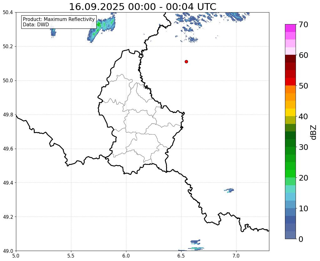The width and height of the screenshot is (320, 261).
Task: Pick the yellow 40 dBZ colorbar segment
Action: point(290,112)
